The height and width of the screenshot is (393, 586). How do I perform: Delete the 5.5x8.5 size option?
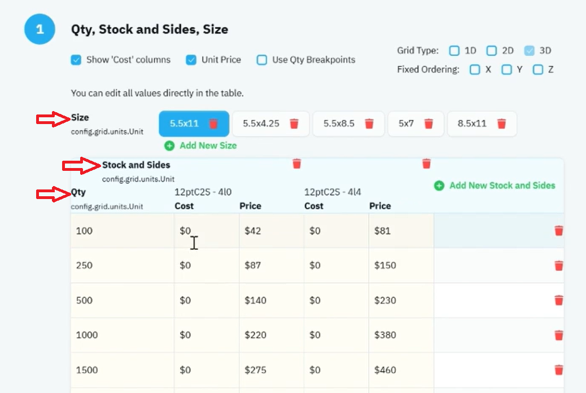point(369,123)
